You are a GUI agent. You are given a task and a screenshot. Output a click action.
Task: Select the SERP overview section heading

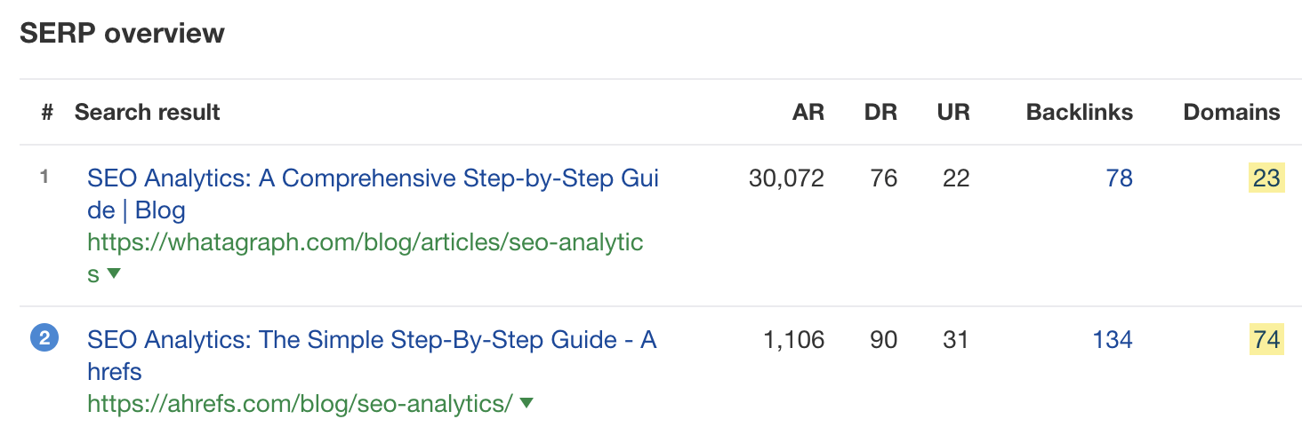pos(123,34)
